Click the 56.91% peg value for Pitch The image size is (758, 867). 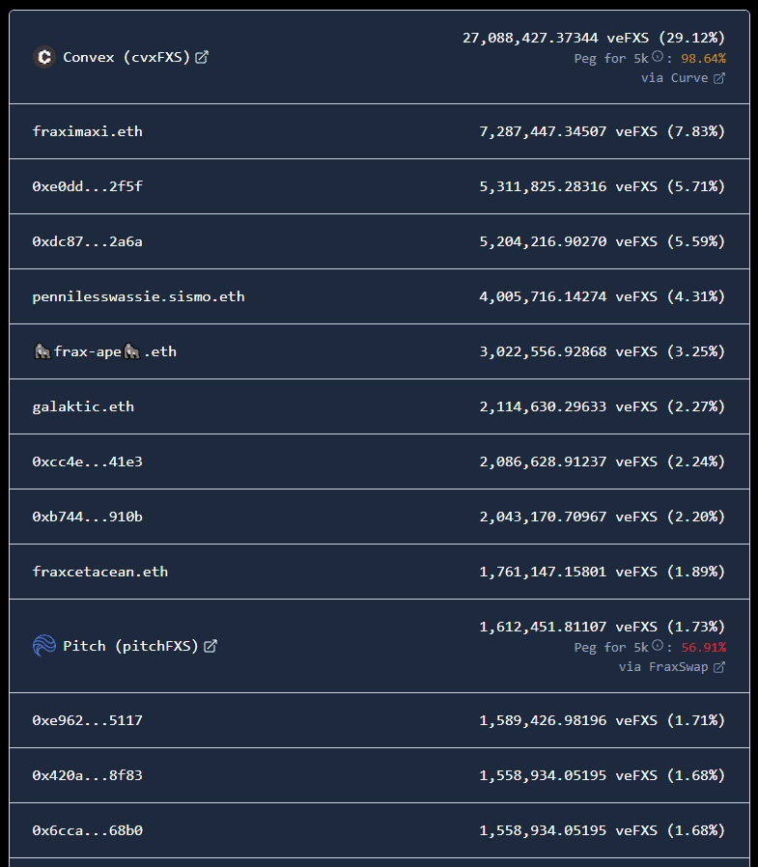point(703,647)
